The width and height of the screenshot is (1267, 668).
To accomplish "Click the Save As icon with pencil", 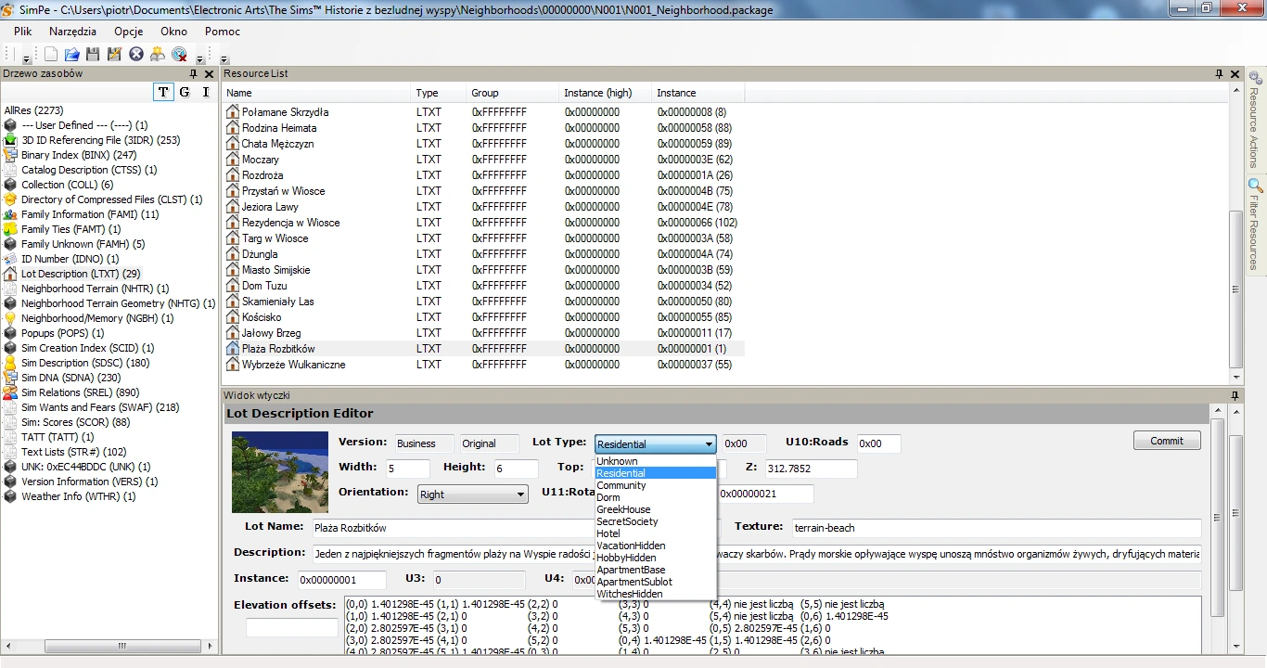I will (114, 55).
